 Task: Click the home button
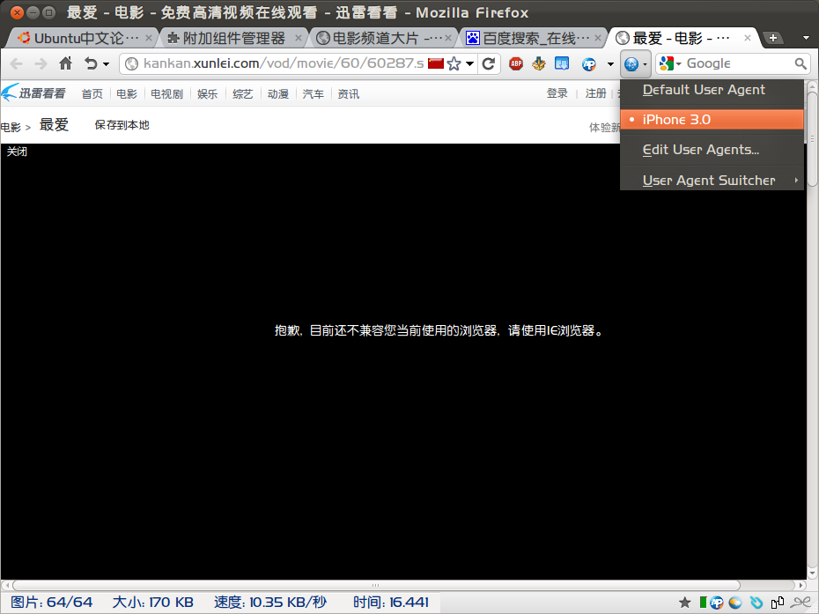(65, 63)
